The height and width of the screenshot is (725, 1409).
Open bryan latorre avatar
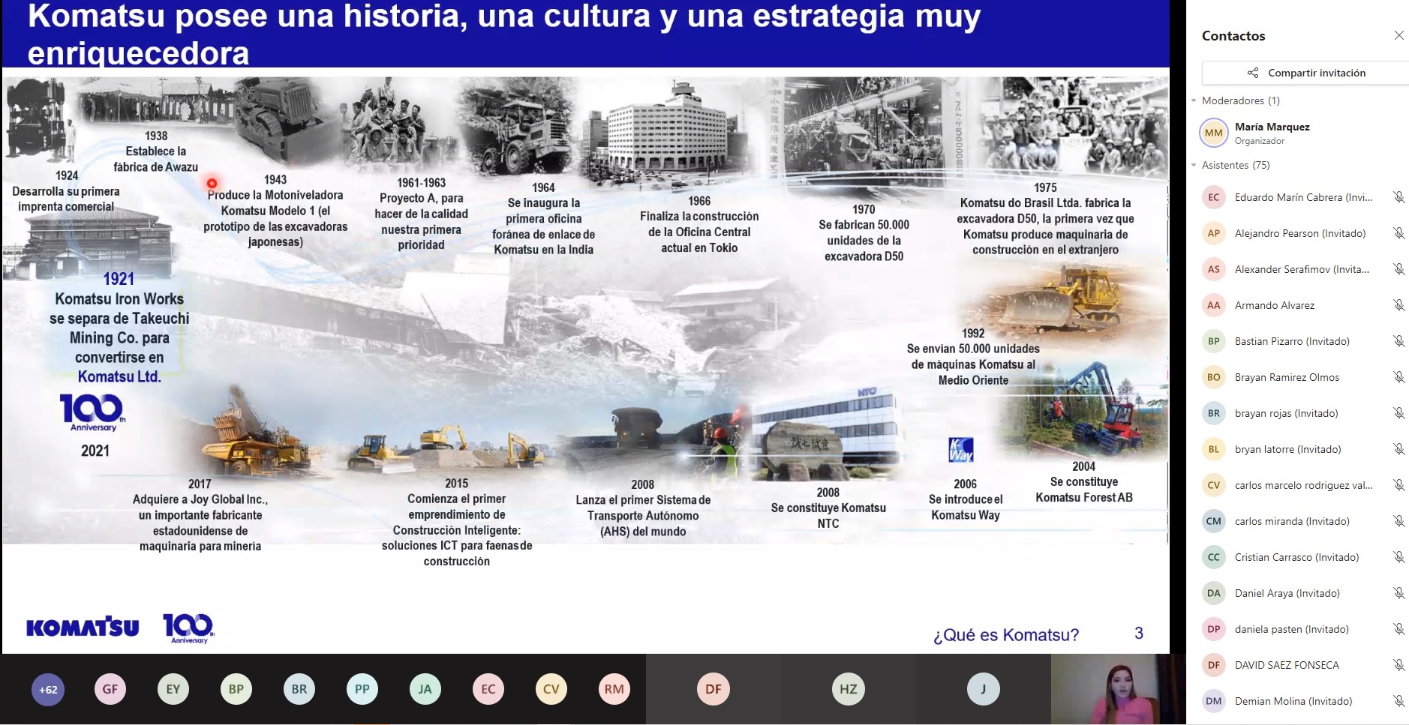[1214, 449]
